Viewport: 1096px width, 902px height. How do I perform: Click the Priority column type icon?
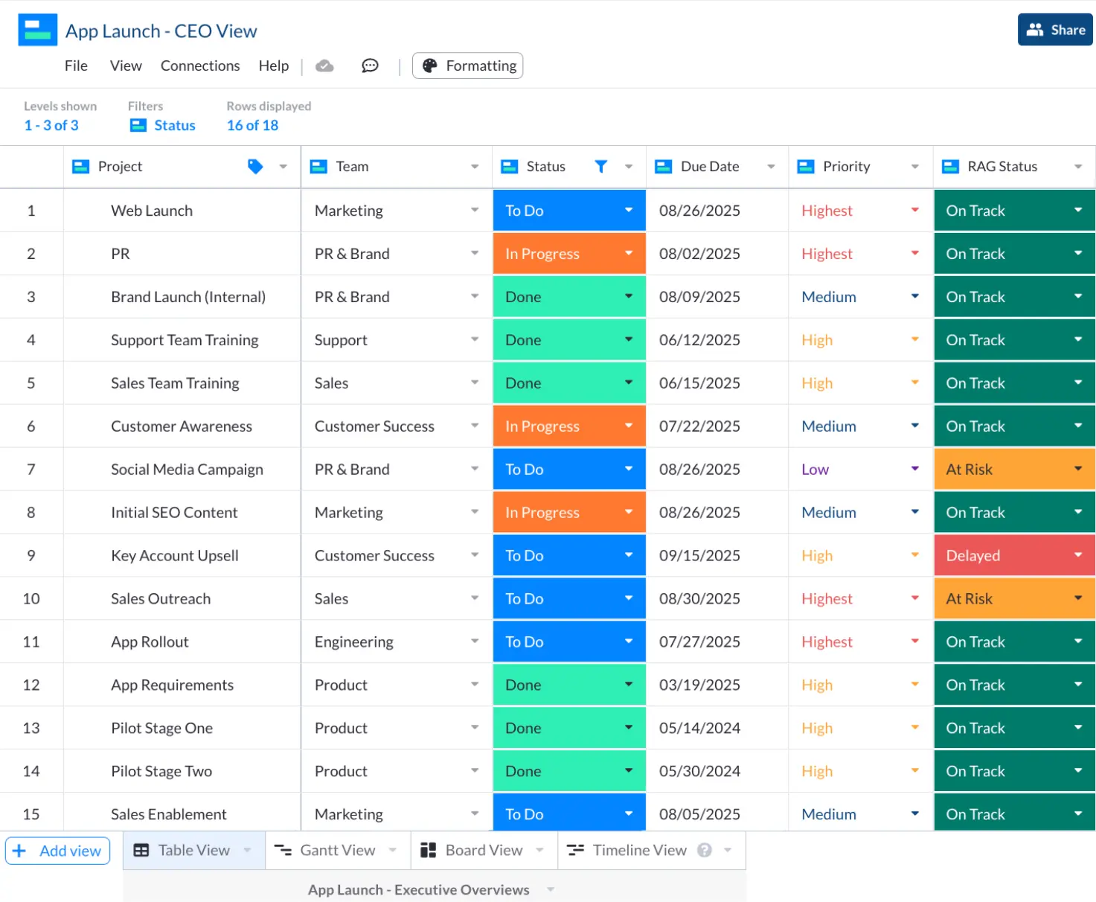click(805, 166)
